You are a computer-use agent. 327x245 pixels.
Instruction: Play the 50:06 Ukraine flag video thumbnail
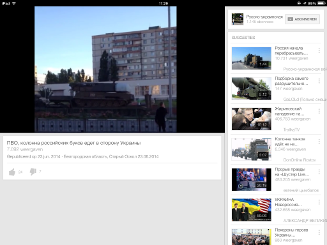[252, 210]
